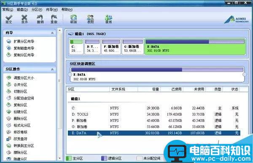Click the AOMEI Technology logo
Screen dimensions: 253x163
coord(237,20)
